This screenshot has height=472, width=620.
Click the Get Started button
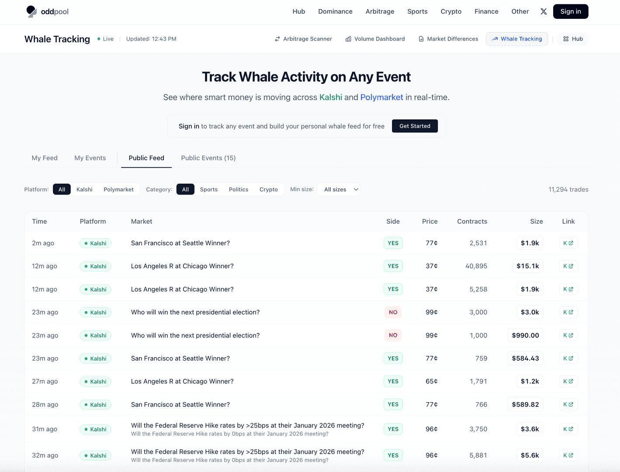[x=414, y=126]
